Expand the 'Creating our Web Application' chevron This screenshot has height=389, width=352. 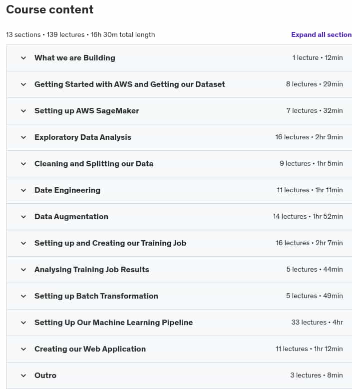(x=23, y=350)
